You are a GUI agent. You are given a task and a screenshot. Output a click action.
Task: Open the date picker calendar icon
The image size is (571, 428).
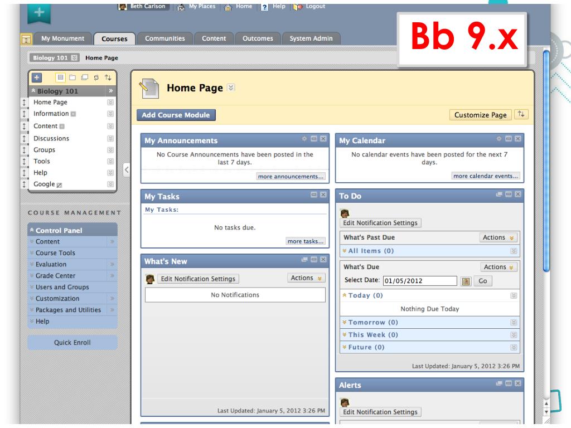466,281
